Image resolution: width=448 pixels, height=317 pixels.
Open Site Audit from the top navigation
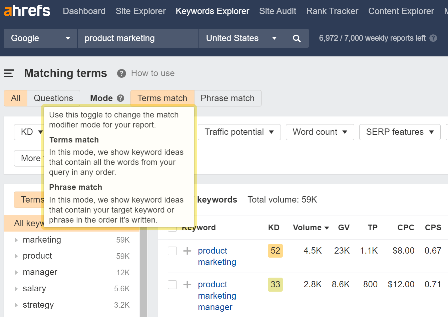(x=278, y=11)
